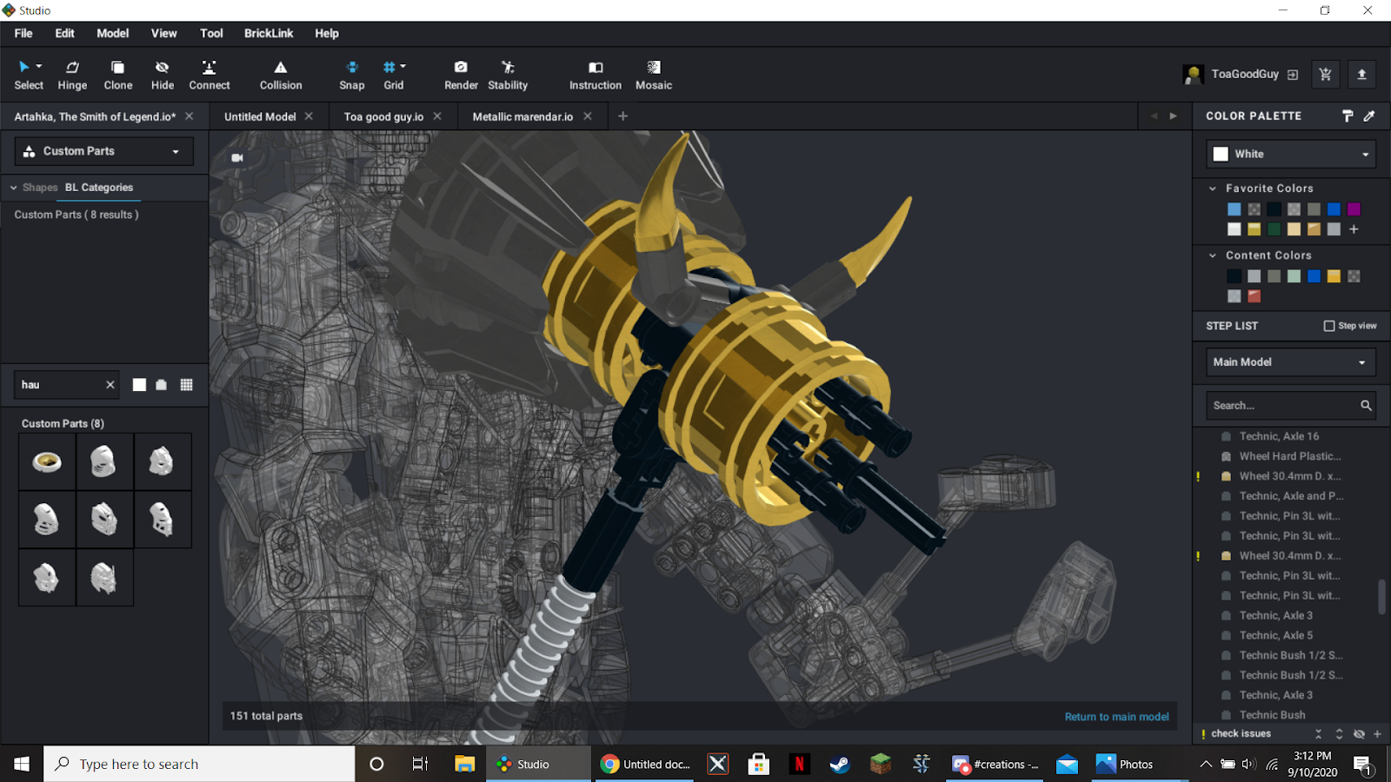The height and width of the screenshot is (782, 1391).
Task: Close the Untitled Model tab
Action: point(309,116)
